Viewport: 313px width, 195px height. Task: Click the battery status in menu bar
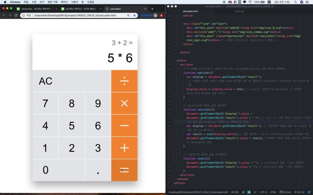pos(259,2)
